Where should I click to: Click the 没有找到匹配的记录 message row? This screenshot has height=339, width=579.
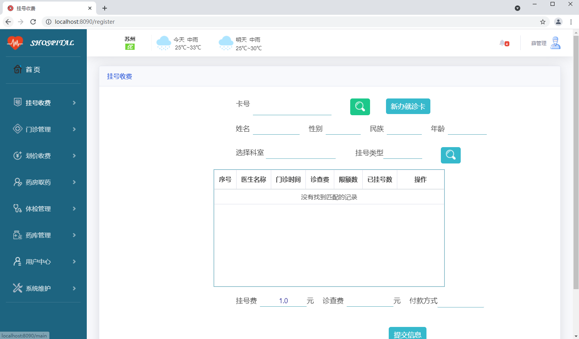click(x=329, y=197)
